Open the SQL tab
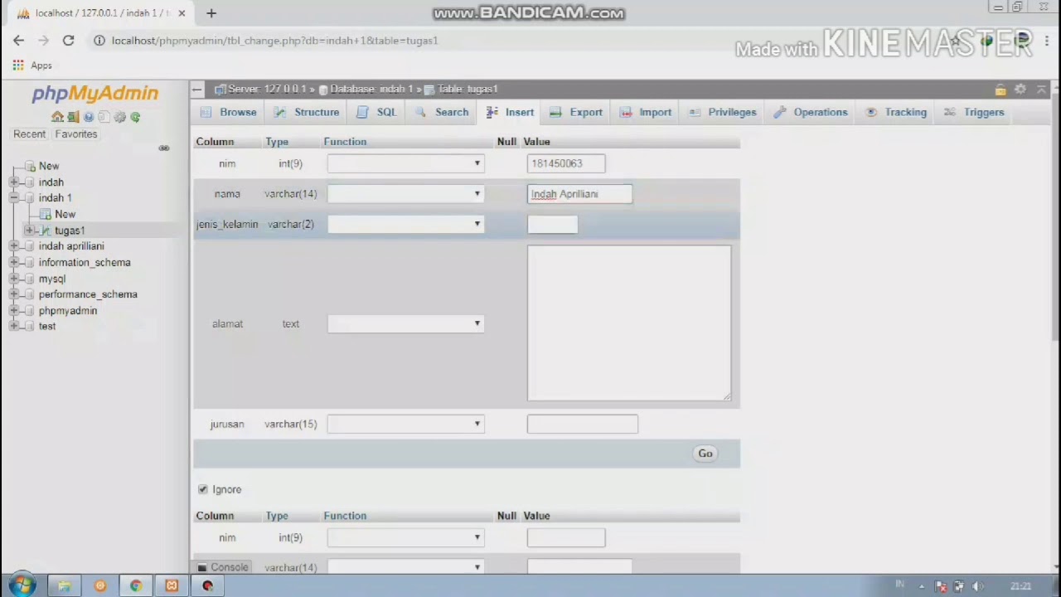 click(x=376, y=112)
